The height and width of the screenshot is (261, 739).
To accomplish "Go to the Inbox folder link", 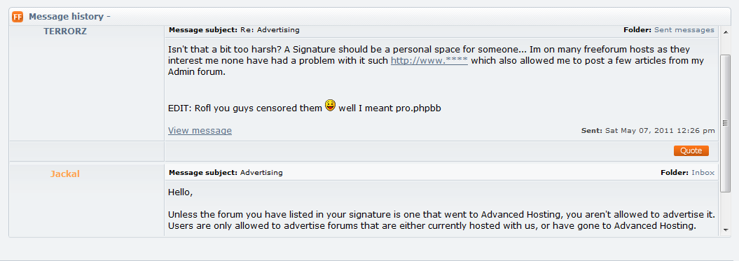I will 703,172.
